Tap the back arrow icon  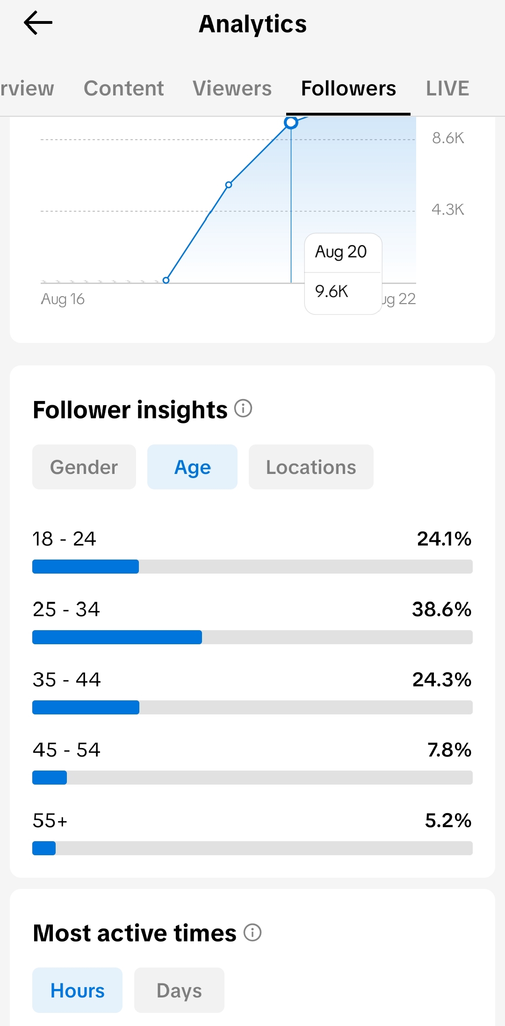tap(38, 23)
